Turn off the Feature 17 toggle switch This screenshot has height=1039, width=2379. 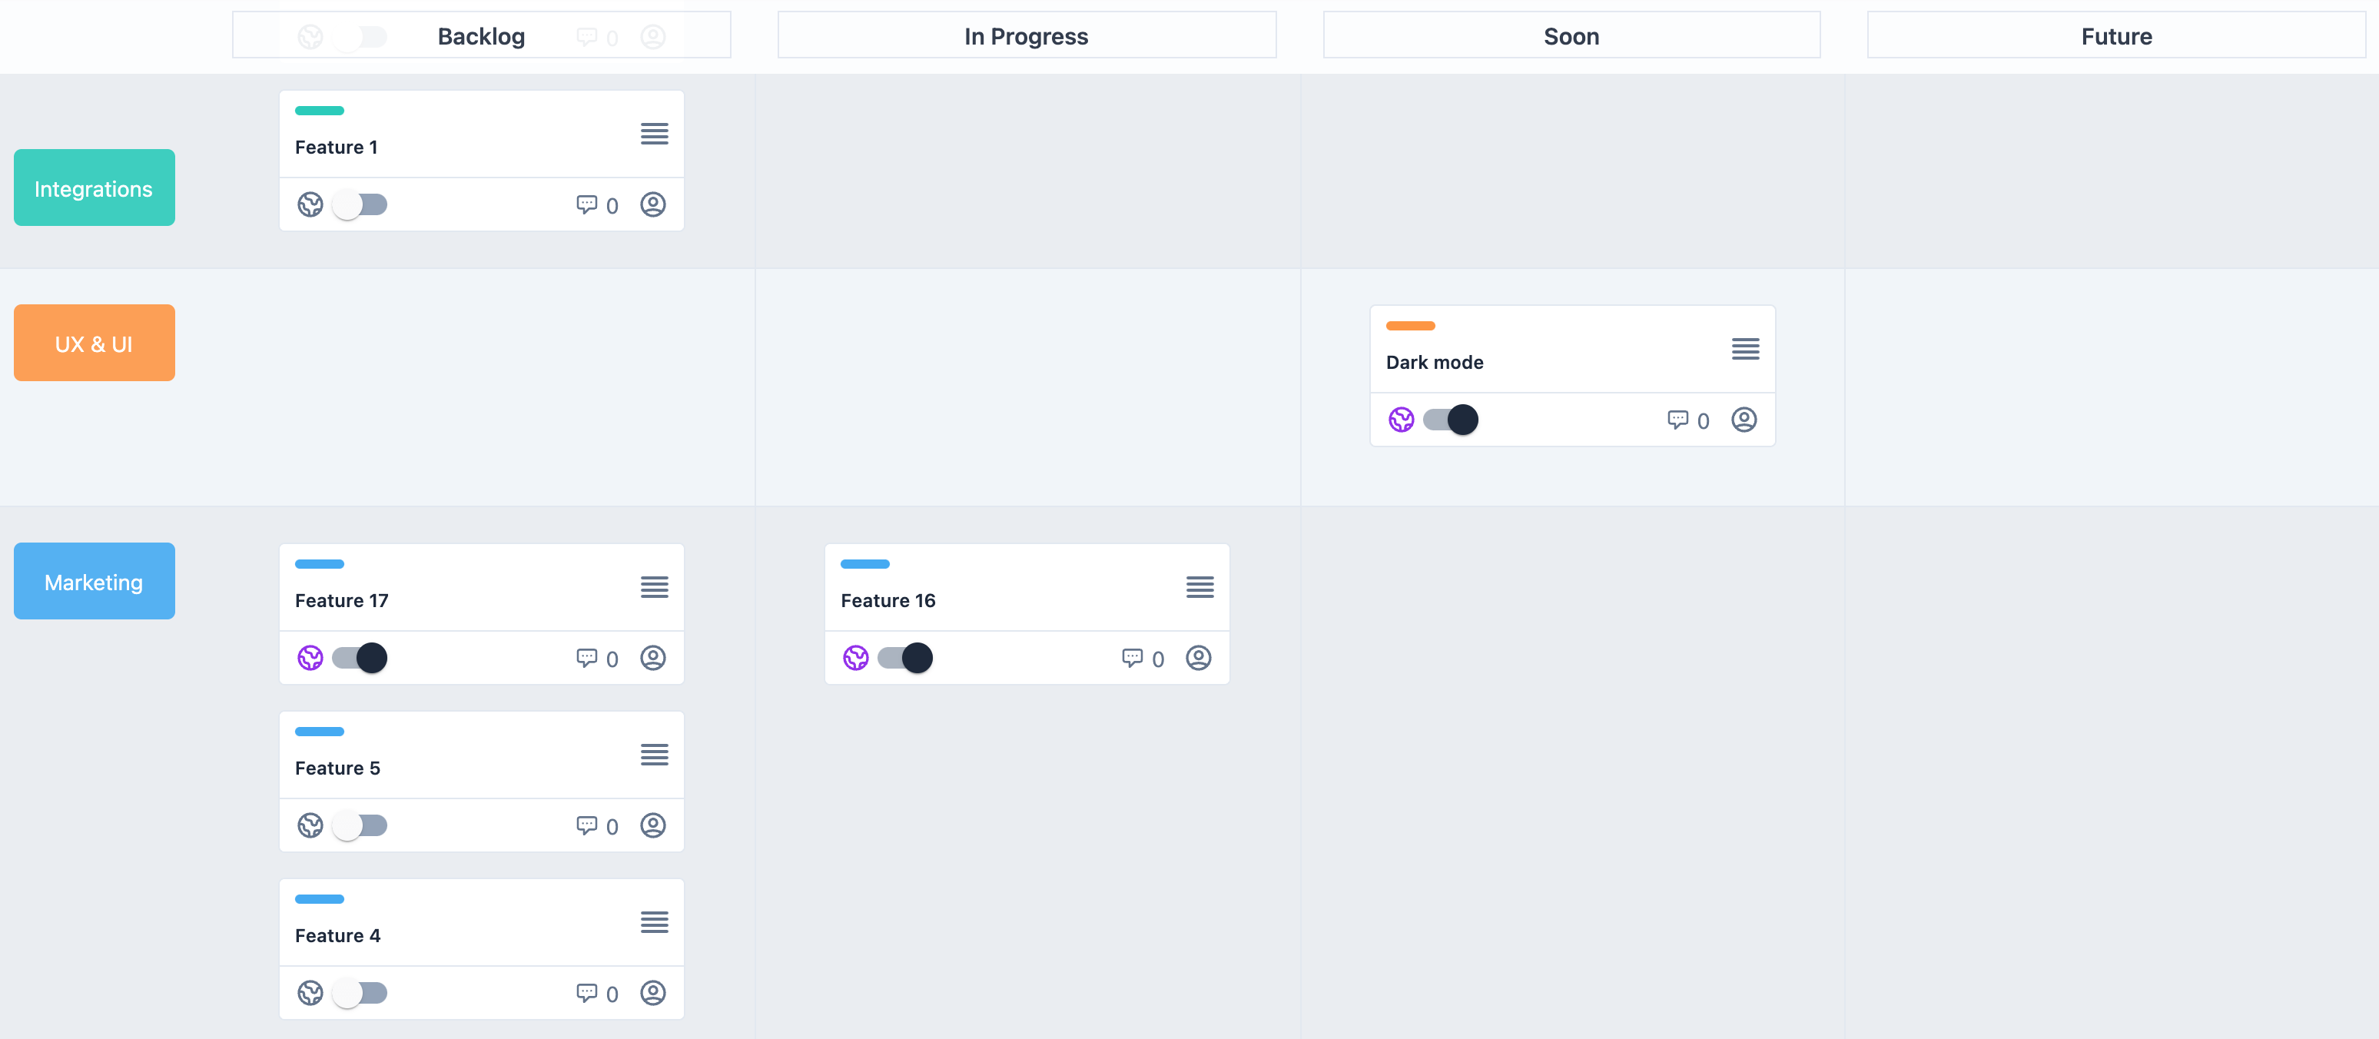360,658
